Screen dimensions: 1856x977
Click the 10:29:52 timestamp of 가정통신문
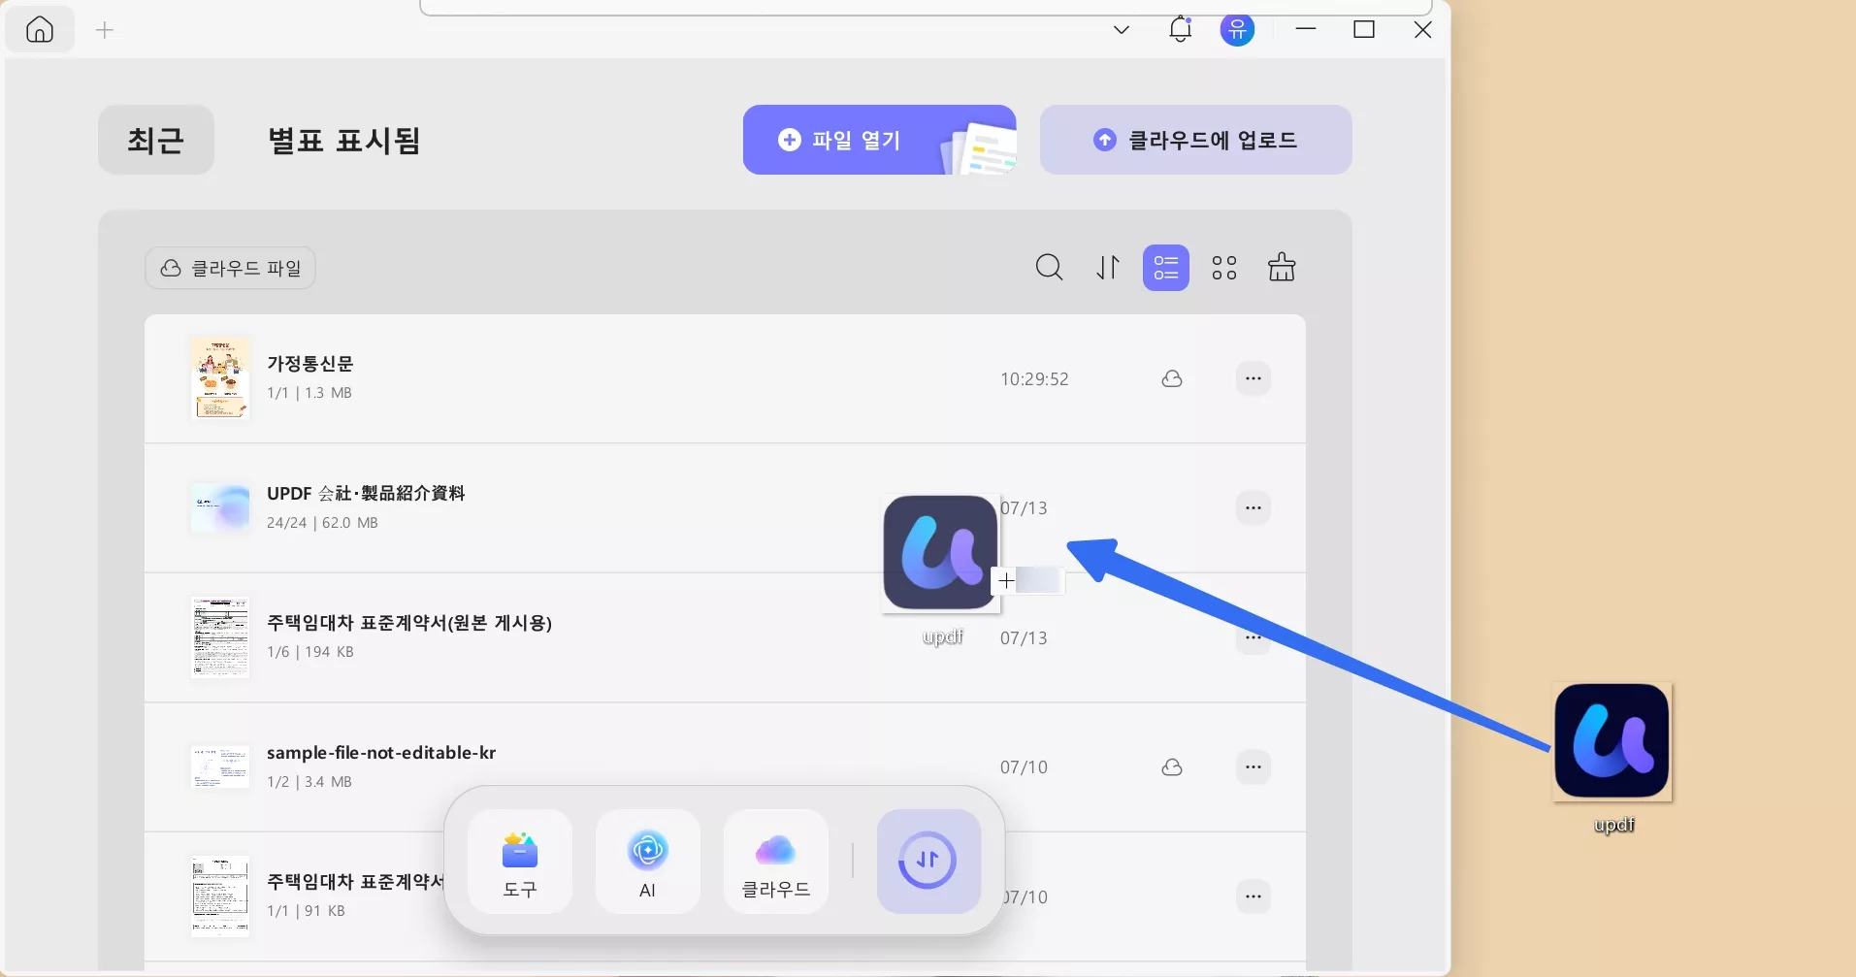click(x=1034, y=379)
